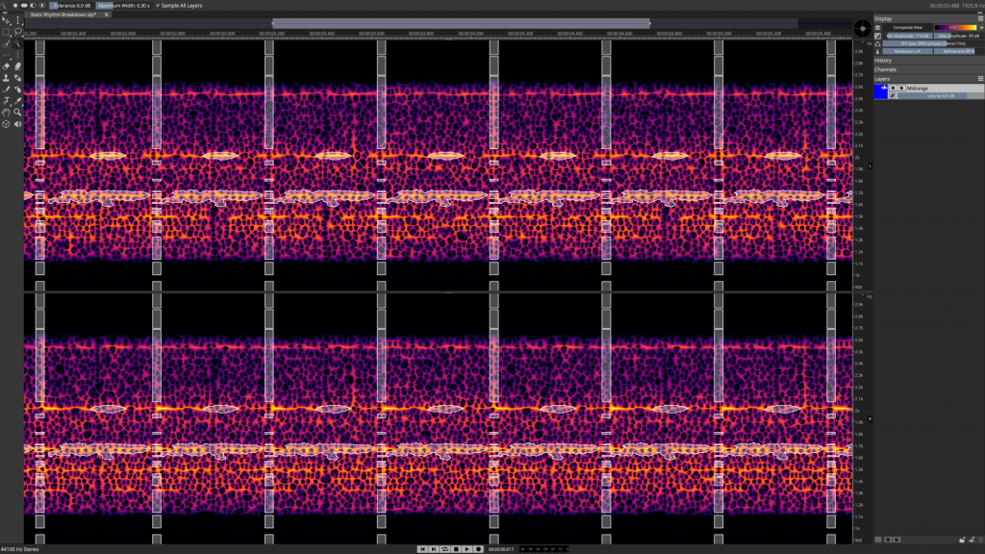The image size is (985, 554).
Task: Toggle Midrange layer solo button
Action: pyautogui.click(x=901, y=88)
